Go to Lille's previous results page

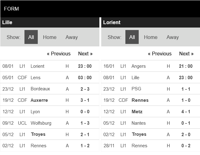[x=59, y=54]
